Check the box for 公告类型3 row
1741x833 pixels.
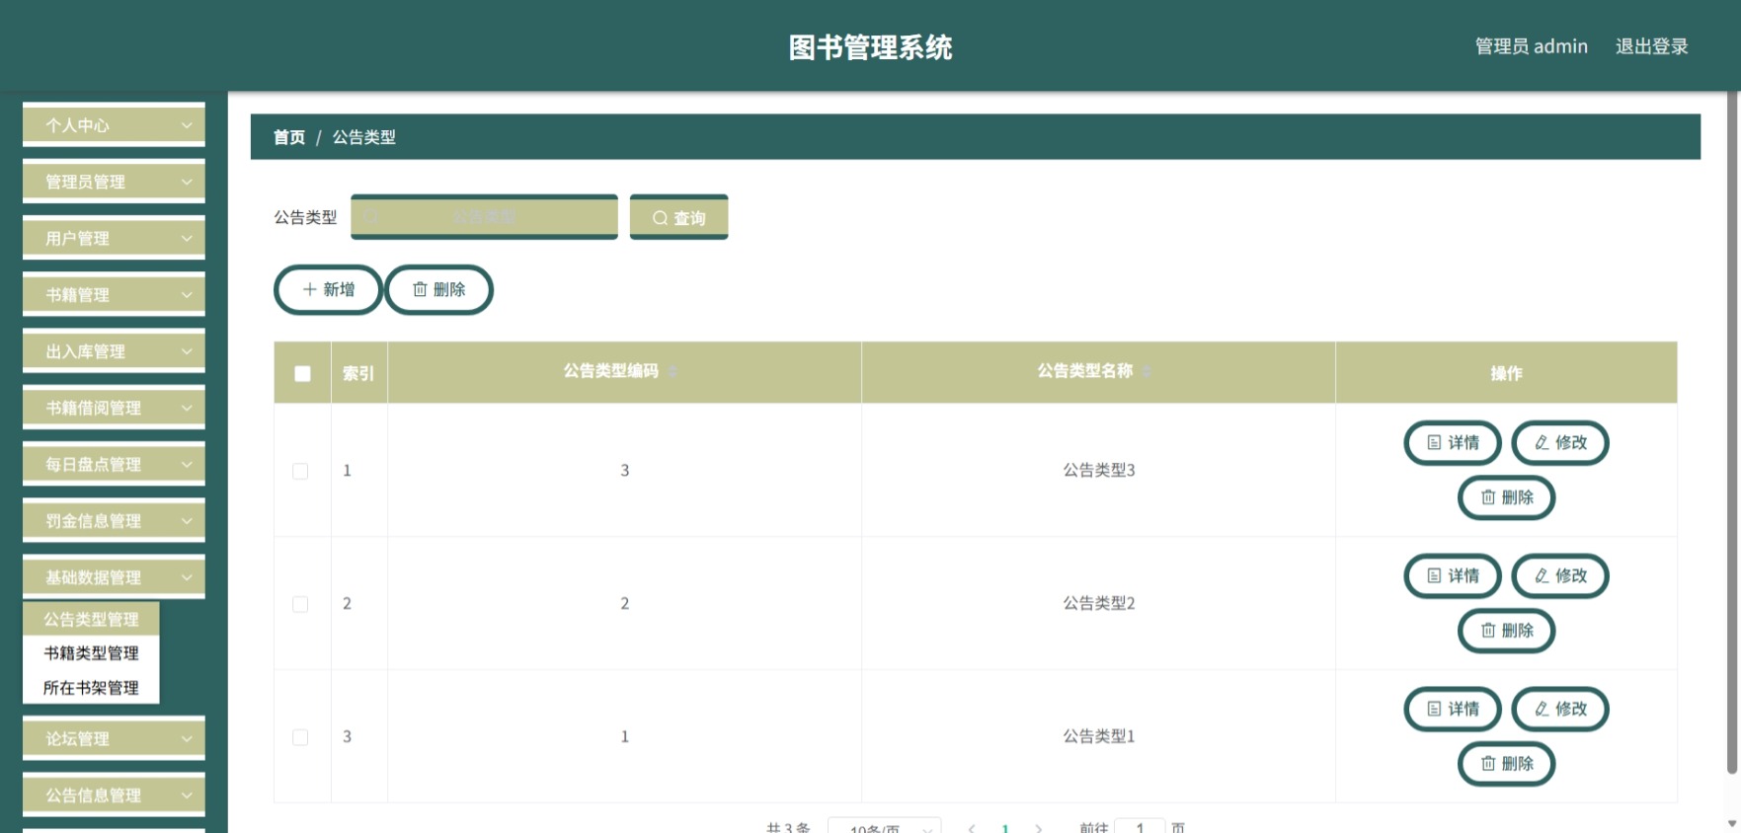click(300, 471)
